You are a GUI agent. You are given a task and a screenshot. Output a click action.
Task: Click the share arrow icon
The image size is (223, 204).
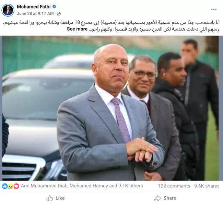[157, 198]
